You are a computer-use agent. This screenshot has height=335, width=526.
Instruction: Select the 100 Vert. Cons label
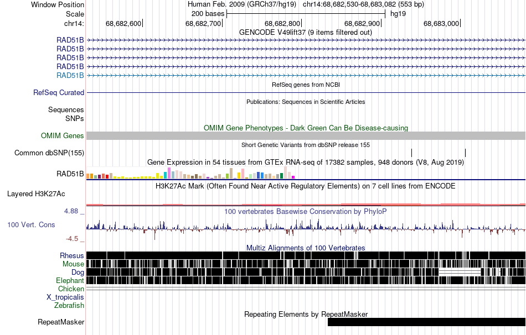[31, 225]
